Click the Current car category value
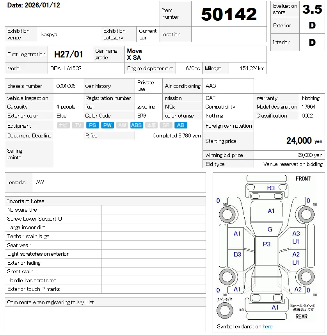 tap(148, 34)
